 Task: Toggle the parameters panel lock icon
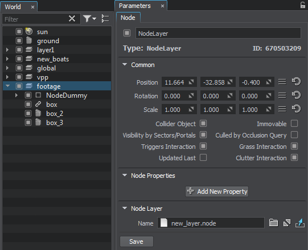point(303,5)
